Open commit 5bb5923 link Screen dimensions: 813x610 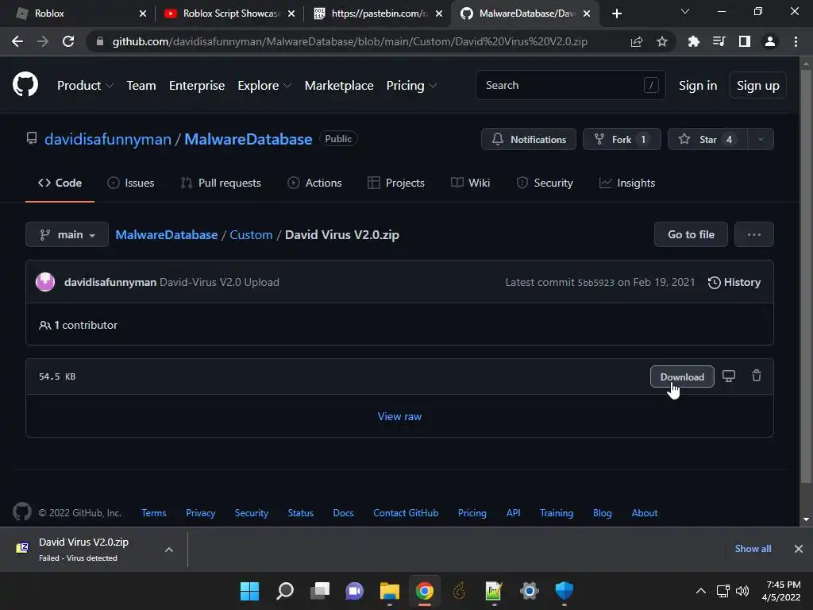coord(595,283)
